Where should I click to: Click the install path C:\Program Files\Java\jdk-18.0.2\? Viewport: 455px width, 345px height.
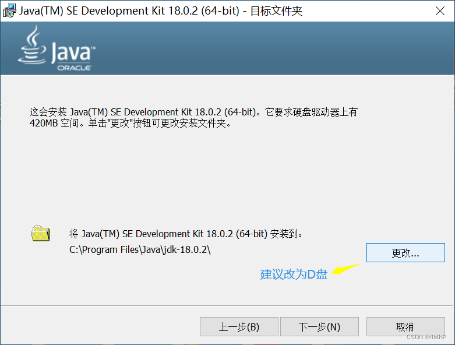tap(140, 249)
